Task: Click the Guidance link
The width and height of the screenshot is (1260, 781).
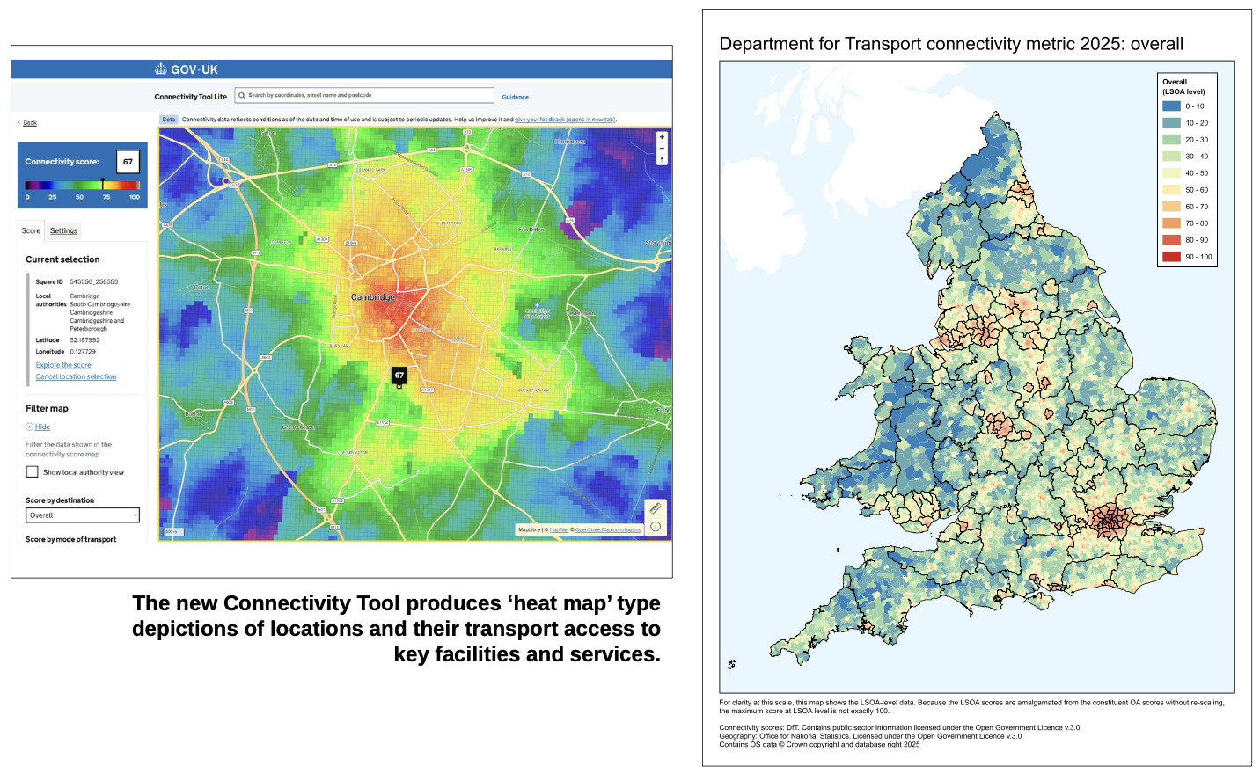Action: point(515,98)
